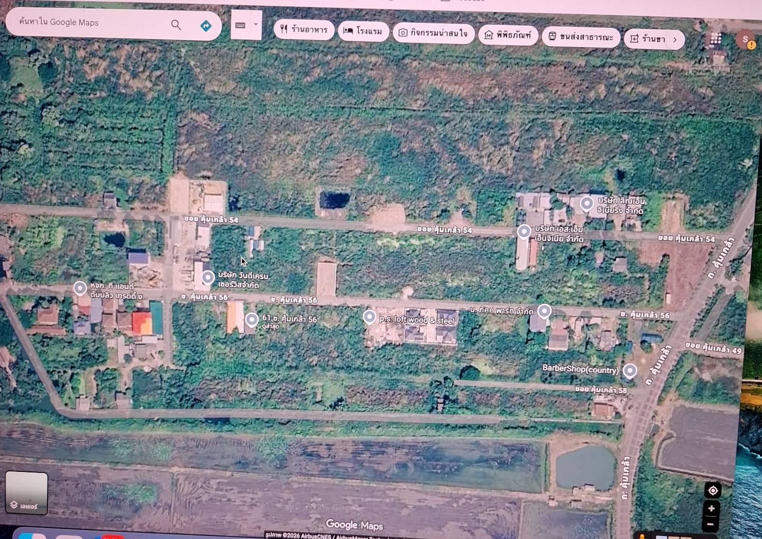Image resolution: width=762 pixels, height=539 pixels.
Task: Center map on my location
Action: (713, 490)
